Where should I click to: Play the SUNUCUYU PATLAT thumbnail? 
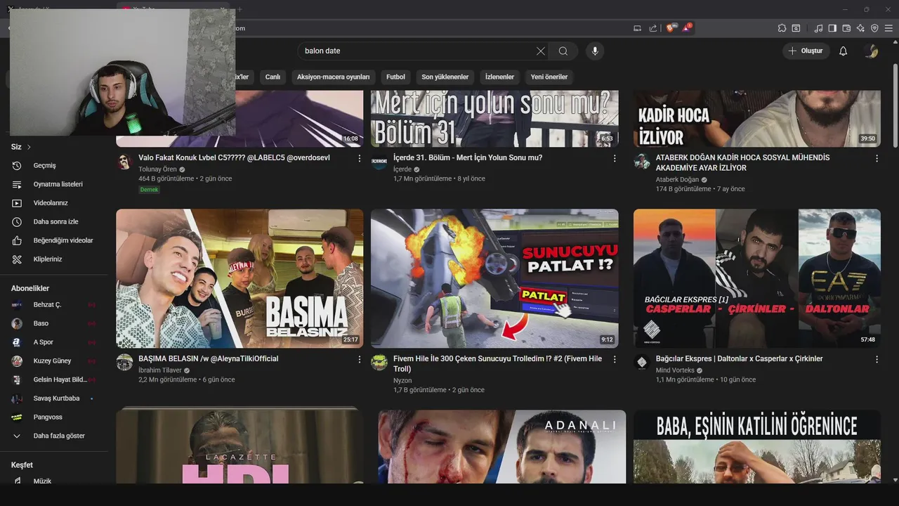(x=494, y=278)
